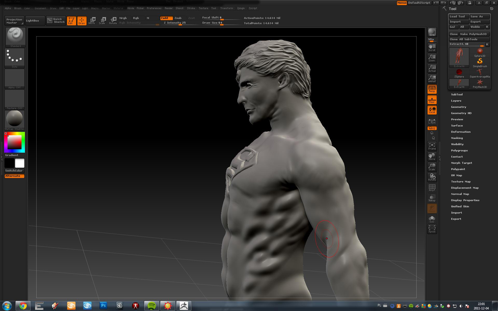
Task: Toggle Persp perspective mode
Action: (432, 89)
